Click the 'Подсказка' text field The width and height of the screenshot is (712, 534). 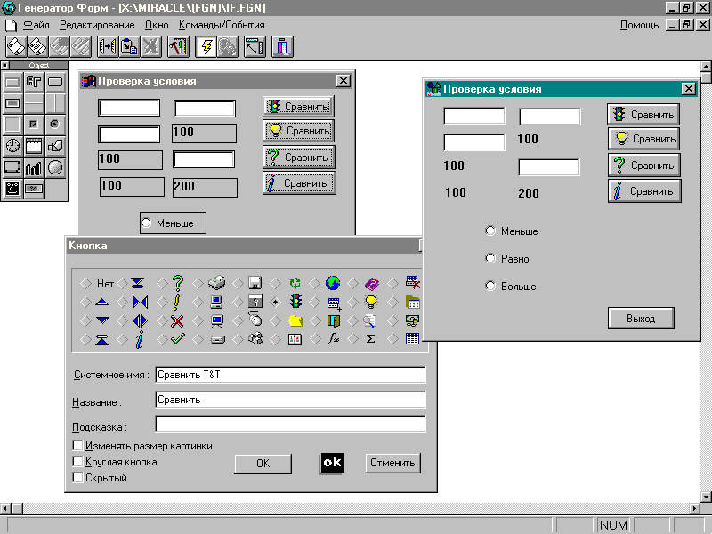pyautogui.click(x=290, y=424)
